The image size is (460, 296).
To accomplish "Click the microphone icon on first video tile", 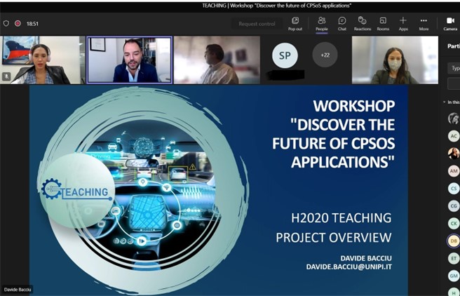I will click(x=7, y=76).
